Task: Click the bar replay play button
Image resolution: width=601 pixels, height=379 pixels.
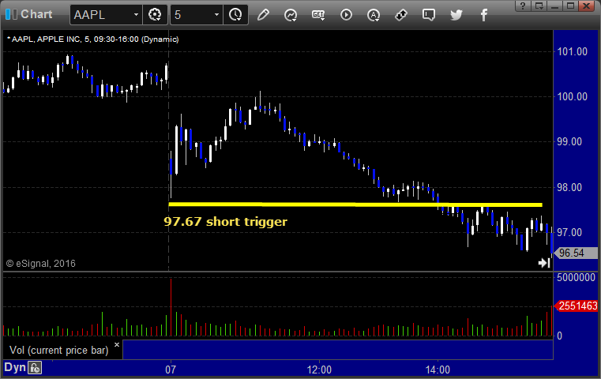Action: click(346, 15)
